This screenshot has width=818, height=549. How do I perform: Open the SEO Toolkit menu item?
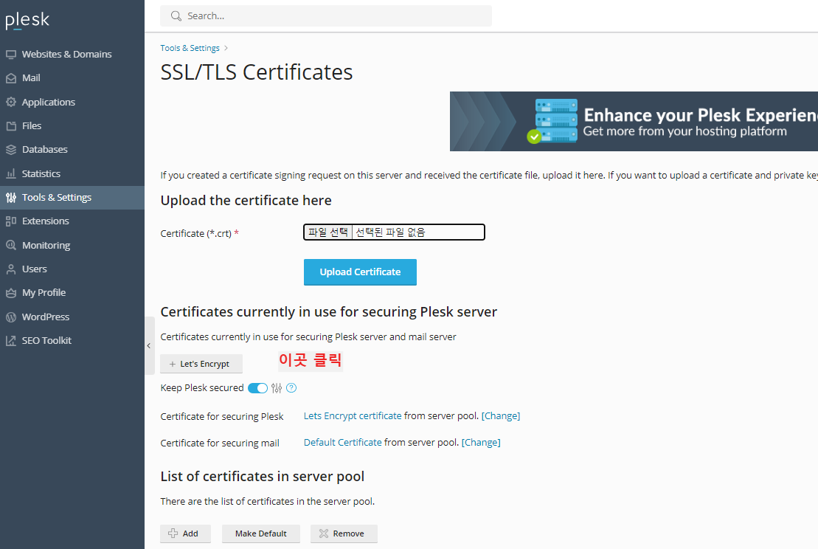(72, 341)
